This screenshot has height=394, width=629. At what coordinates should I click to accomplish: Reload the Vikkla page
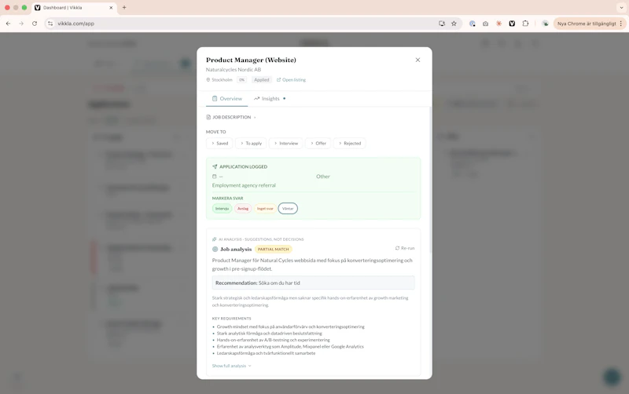(35, 24)
